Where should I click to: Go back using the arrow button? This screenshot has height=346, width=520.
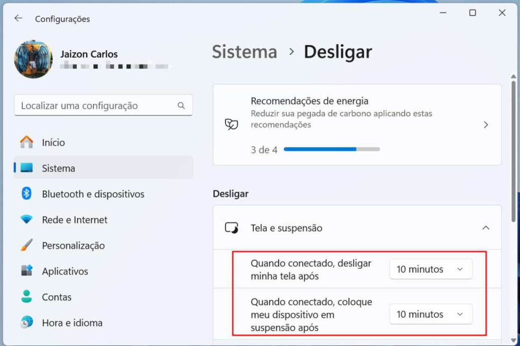pos(18,18)
